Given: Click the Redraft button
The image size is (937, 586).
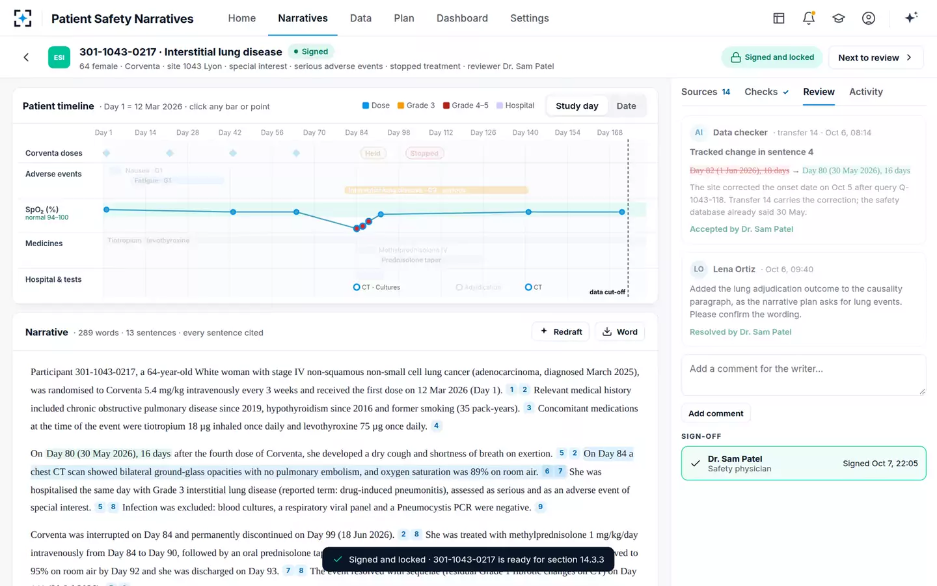Looking at the screenshot, I should [561, 331].
